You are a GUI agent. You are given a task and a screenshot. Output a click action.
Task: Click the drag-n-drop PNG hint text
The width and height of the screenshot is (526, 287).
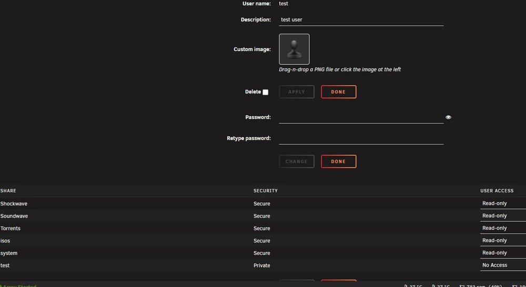click(x=340, y=70)
